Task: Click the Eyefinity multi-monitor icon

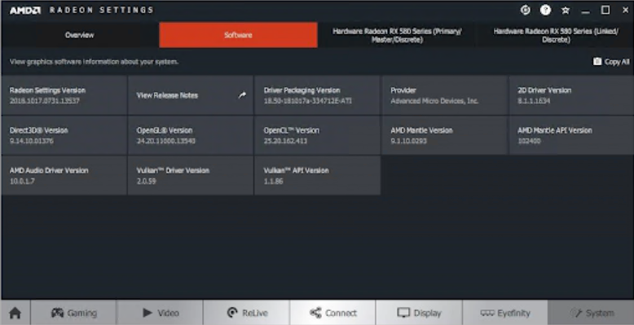Action: (x=487, y=313)
